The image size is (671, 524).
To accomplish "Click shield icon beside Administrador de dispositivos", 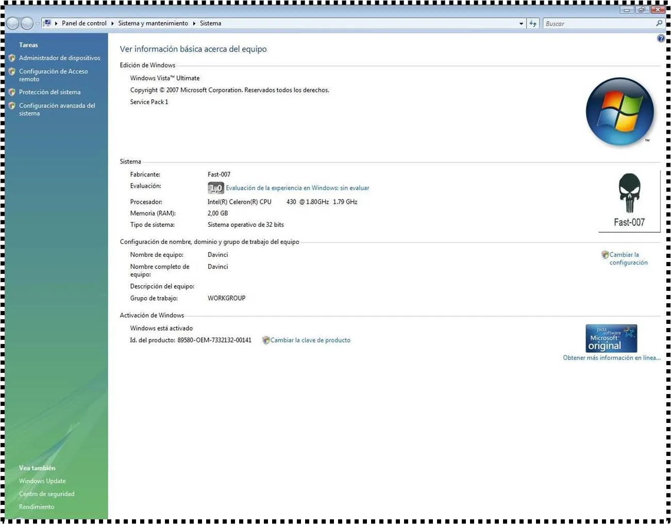I will pyautogui.click(x=12, y=58).
